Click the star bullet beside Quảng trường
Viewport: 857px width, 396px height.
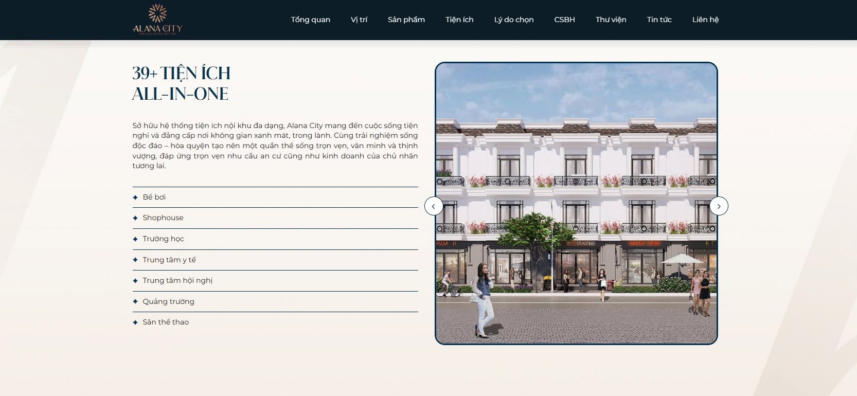(135, 301)
